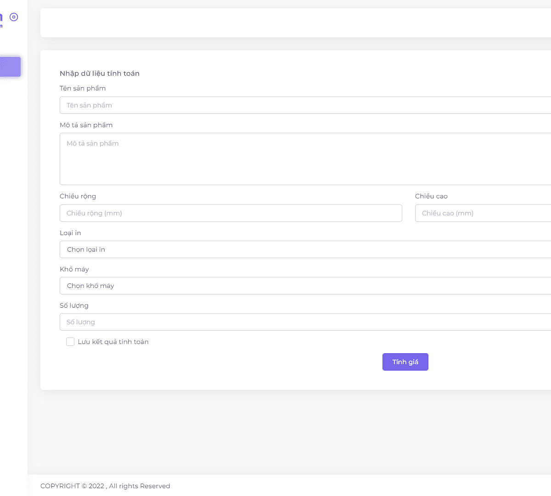Screen dimensions: 551x496
Task: Select the Chiều rộng (mm) input box
Action: (231, 213)
